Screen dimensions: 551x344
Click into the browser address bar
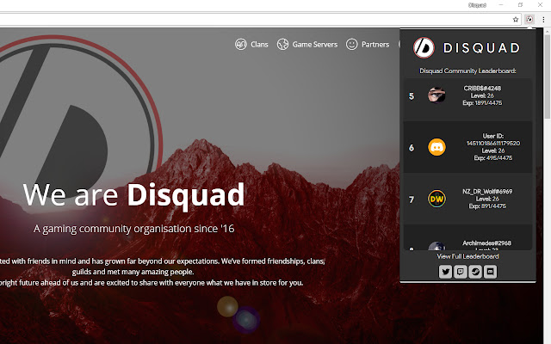[x=253, y=20]
